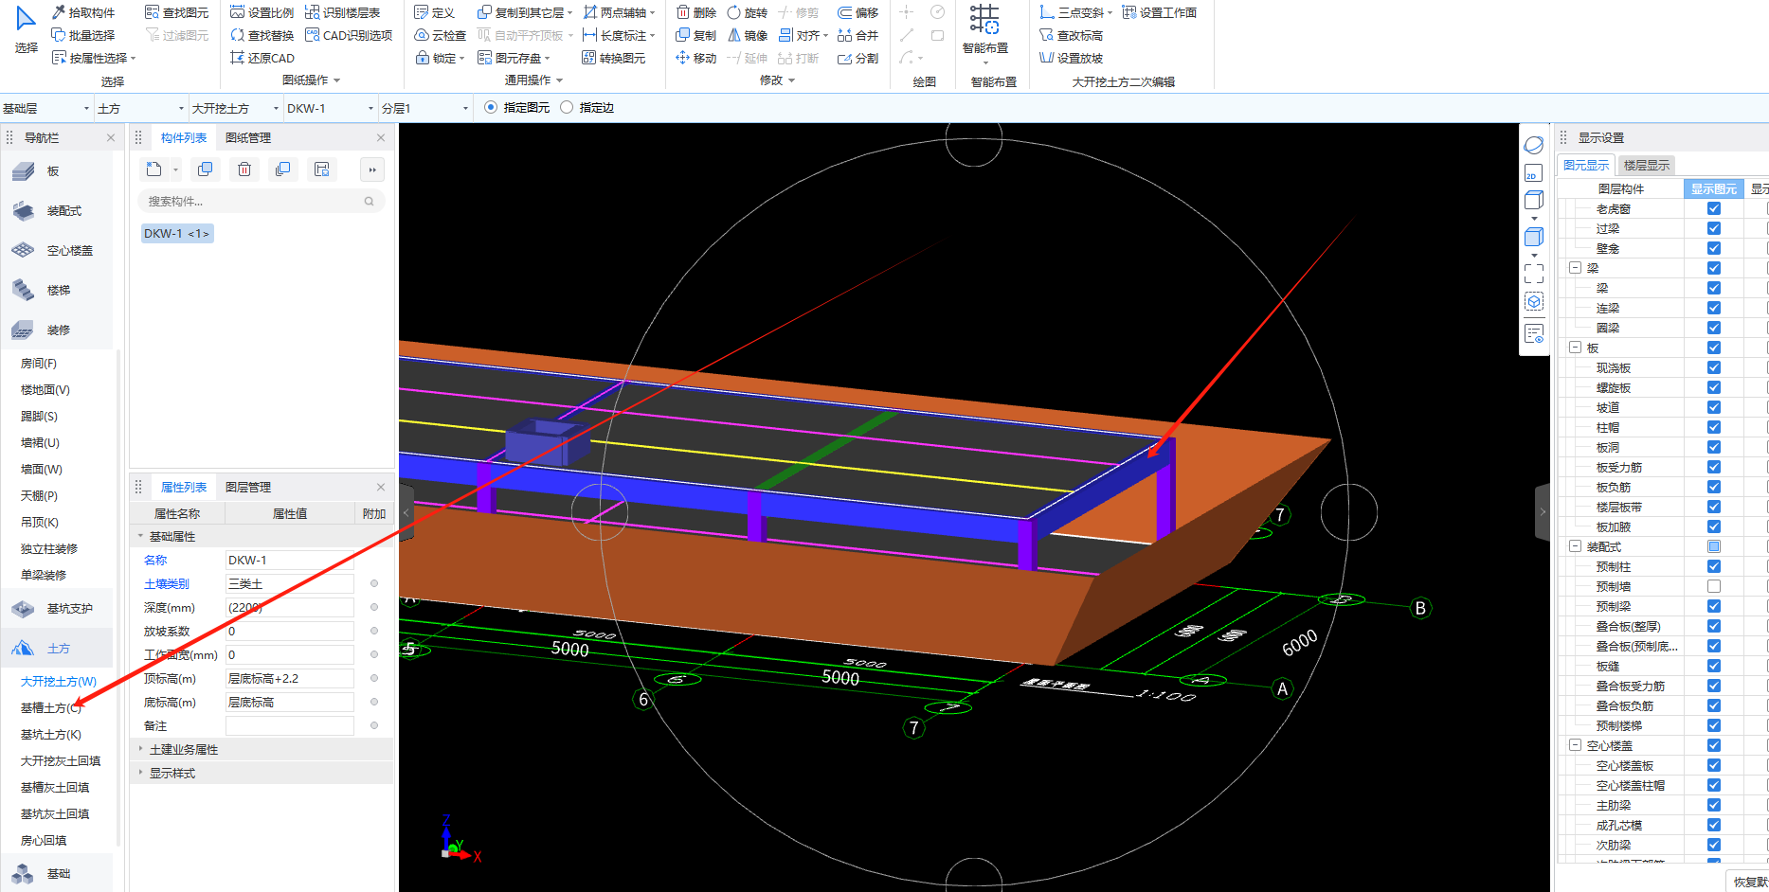The width and height of the screenshot is (1769, 892).
Task: Click new component icon in 构件列表
Action: (154, 169)
